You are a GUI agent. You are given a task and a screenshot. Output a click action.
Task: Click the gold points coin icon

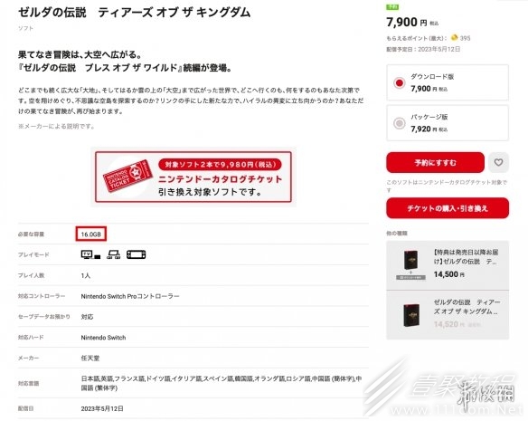(x=454, y=37)
